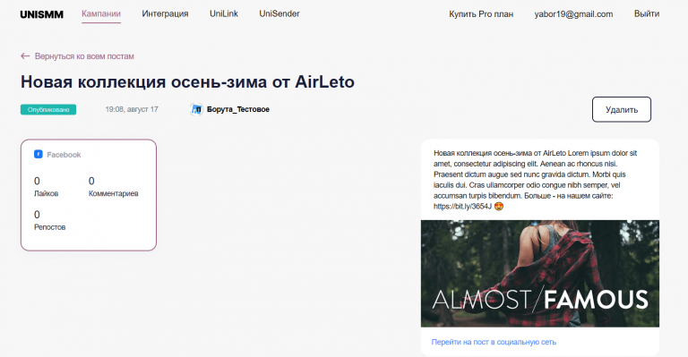The width and height of the screenshot is (688, 357).
Task: Click the Лайков count
Action: pos(37,181)
